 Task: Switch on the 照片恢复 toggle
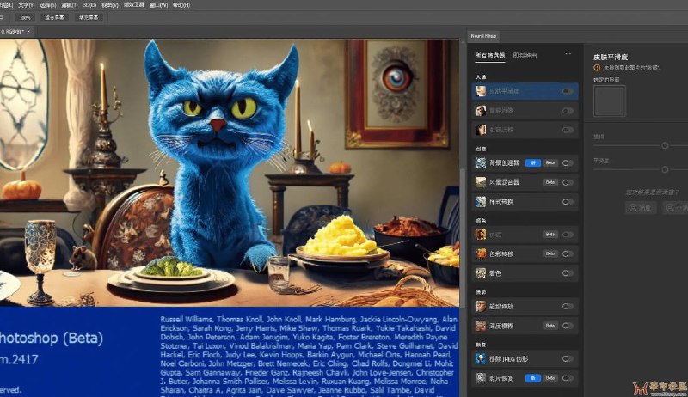[x=568, y=378]
